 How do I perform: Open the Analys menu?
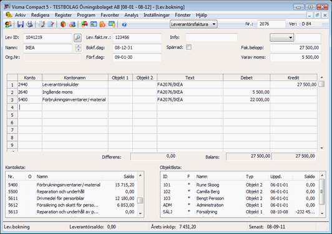(131, 15)
